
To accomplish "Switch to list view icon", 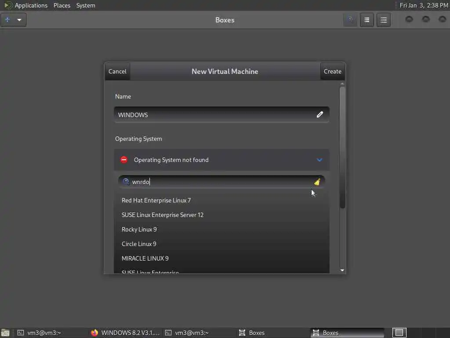I will pyautogui.click(x=367, y=20).
